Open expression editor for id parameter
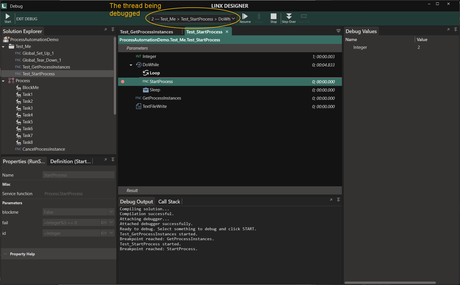Image resolution: width=460 pixels, height=285 pixels. coord(104,233)
